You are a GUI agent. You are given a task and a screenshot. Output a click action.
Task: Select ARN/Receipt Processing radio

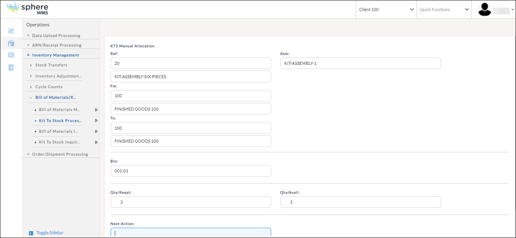(x=28, y=45)
